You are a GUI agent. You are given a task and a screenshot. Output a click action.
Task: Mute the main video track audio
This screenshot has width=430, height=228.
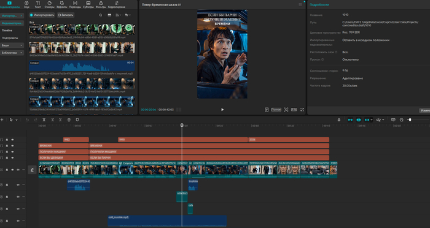[18, 170]
